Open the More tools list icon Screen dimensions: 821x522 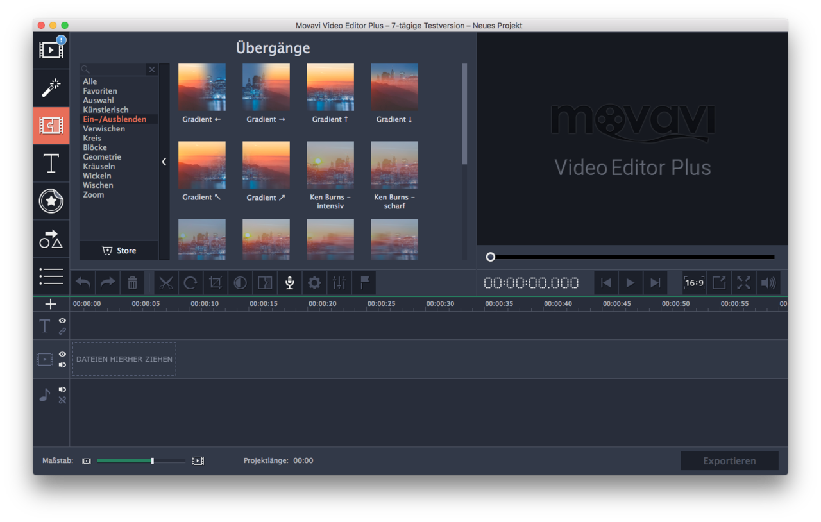[51, 276]
